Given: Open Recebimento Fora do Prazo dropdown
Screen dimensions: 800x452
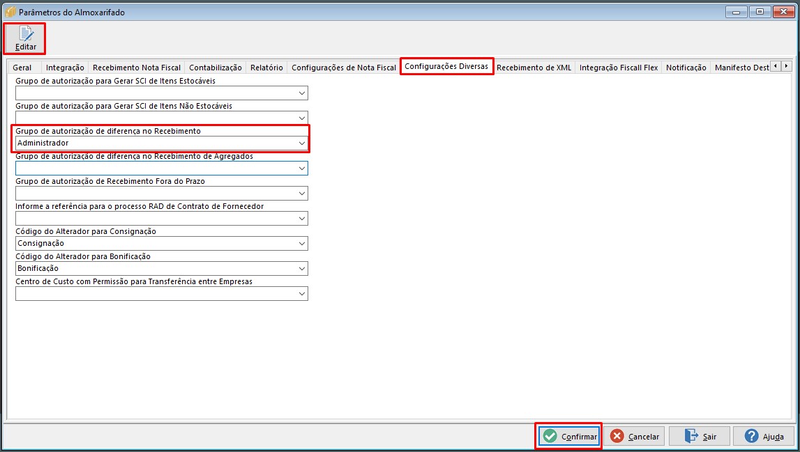Looking at the screenshot, I should coord(301,193).
